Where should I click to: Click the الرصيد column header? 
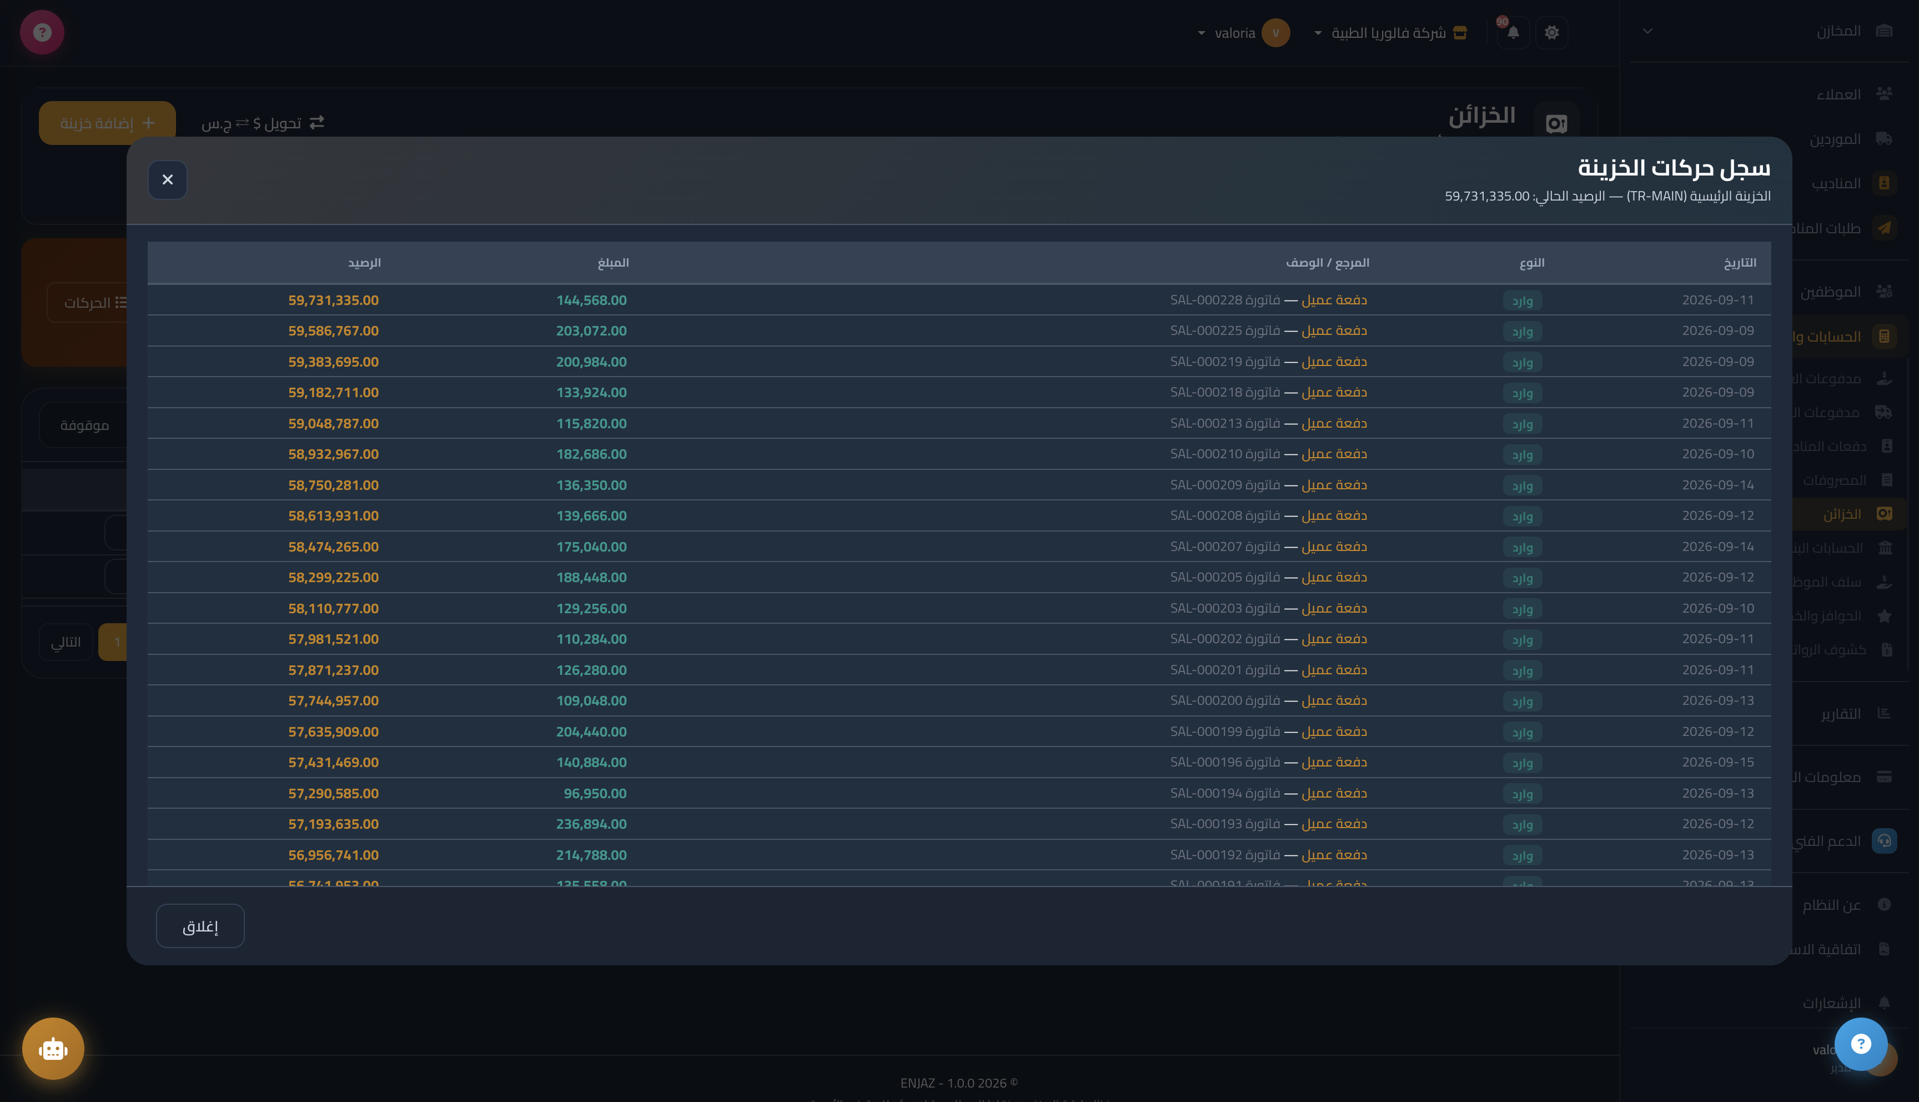click(x=364, y=263)
